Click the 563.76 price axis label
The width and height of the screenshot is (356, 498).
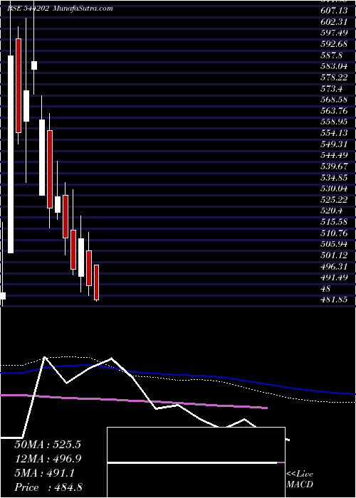(334, 111)
